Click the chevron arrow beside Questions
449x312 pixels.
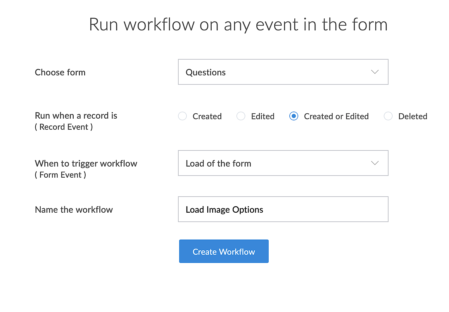coord(375,72)
